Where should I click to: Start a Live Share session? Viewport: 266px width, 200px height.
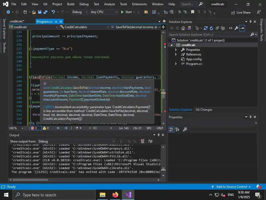click(x=241, y=12)
